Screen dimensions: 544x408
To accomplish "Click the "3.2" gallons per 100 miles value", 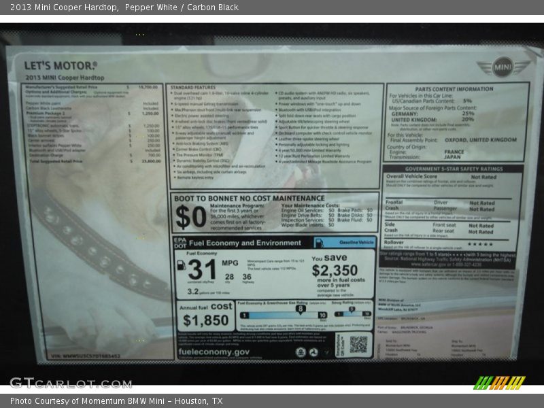I will tap(193, 292).
